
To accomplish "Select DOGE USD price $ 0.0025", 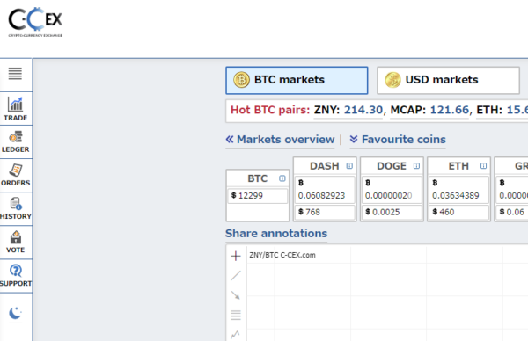I will (x=392, y=212).
